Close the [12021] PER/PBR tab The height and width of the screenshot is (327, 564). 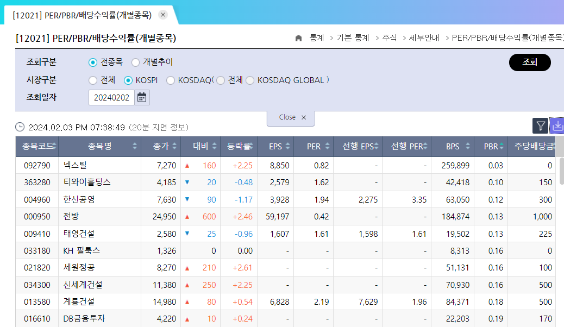pos(163,15)
